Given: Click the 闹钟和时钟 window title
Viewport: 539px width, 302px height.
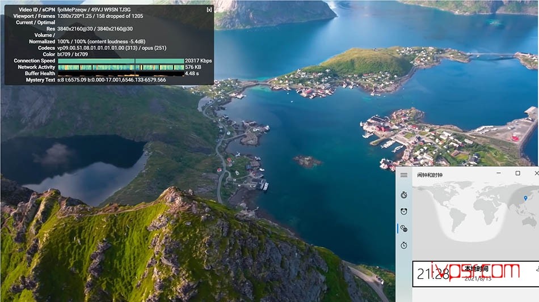Looking at the screenshot, I should [429, 175].
